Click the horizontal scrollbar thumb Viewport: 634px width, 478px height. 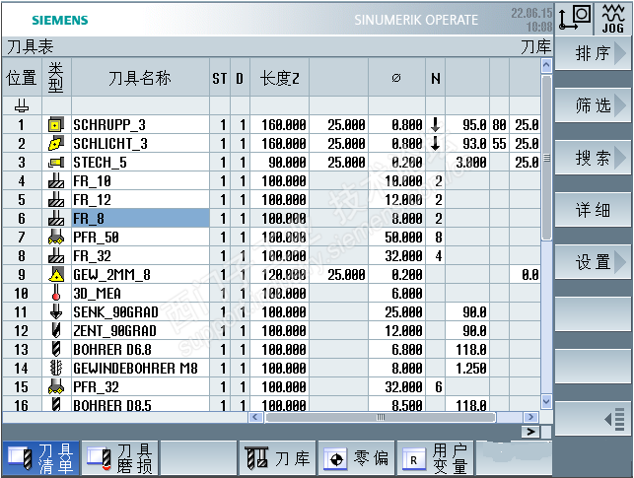(380, 417)
